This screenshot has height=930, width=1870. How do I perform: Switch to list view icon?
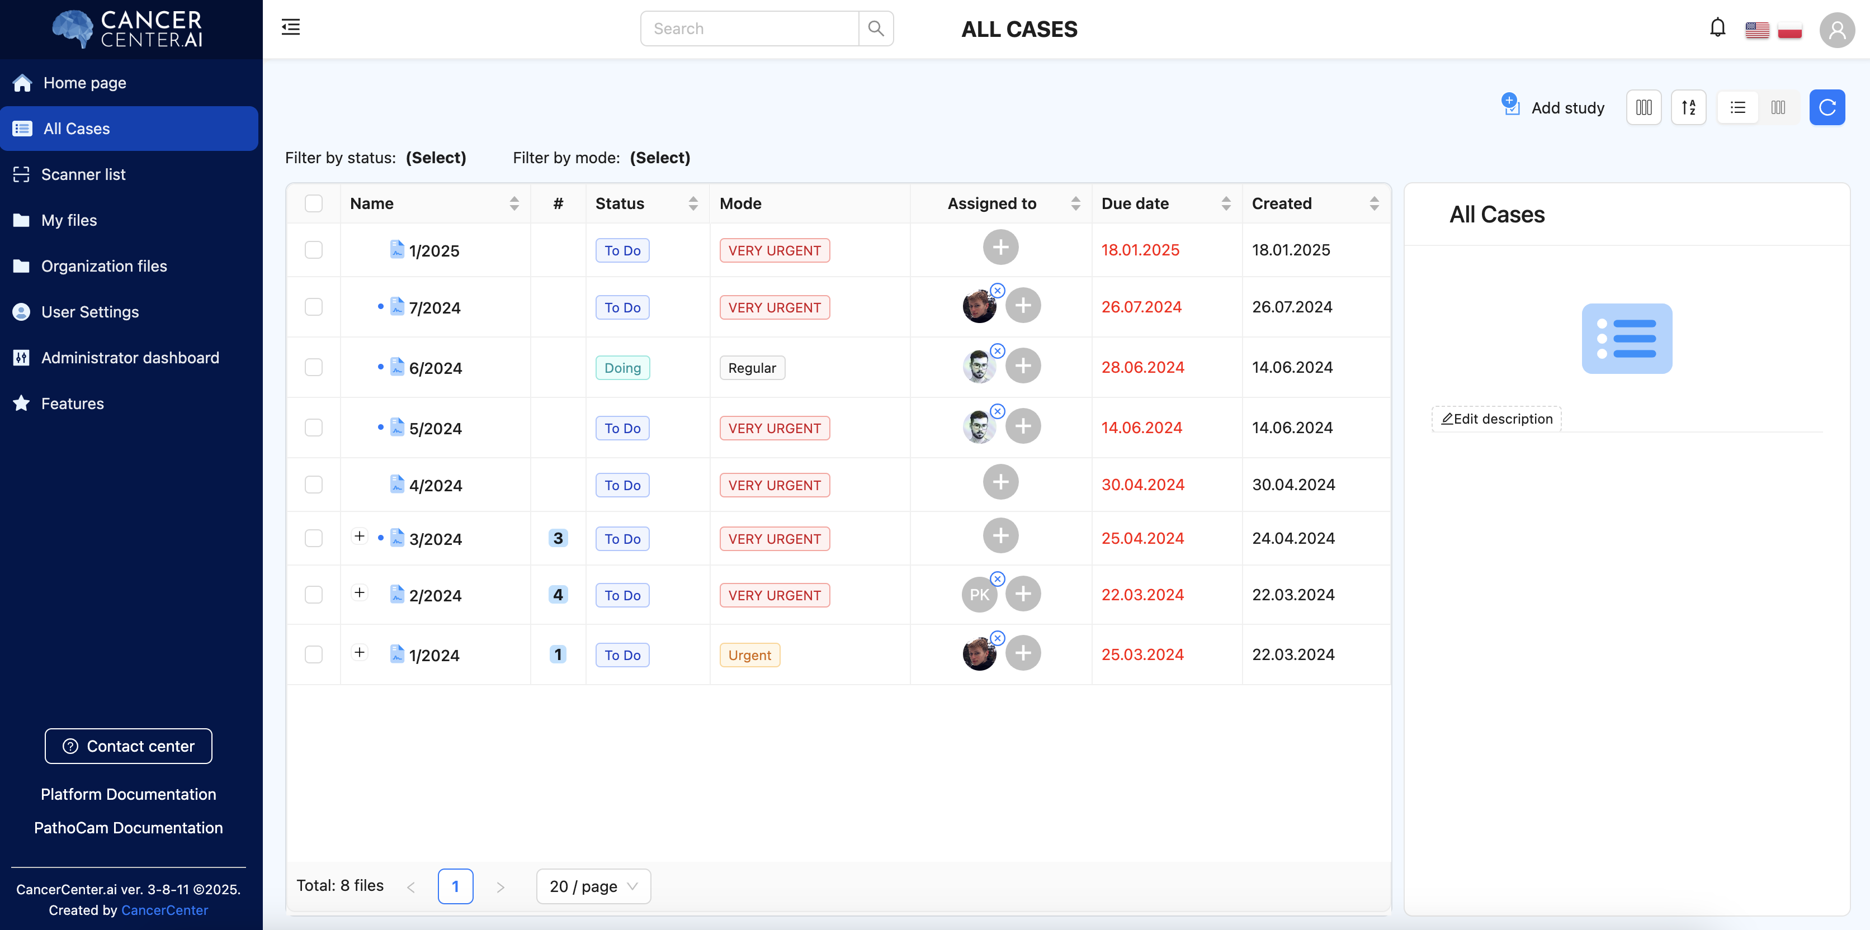[x=1737, y=107]
